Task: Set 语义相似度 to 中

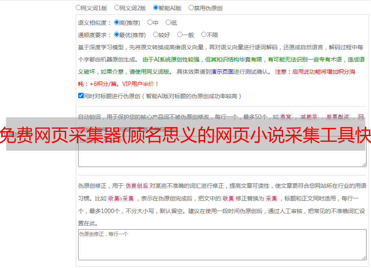Action: [x=150, y=22]
